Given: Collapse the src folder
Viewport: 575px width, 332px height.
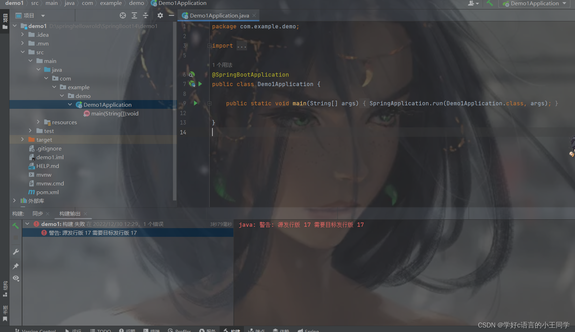Looking at the screenshot, I should (x=22, y=52).
